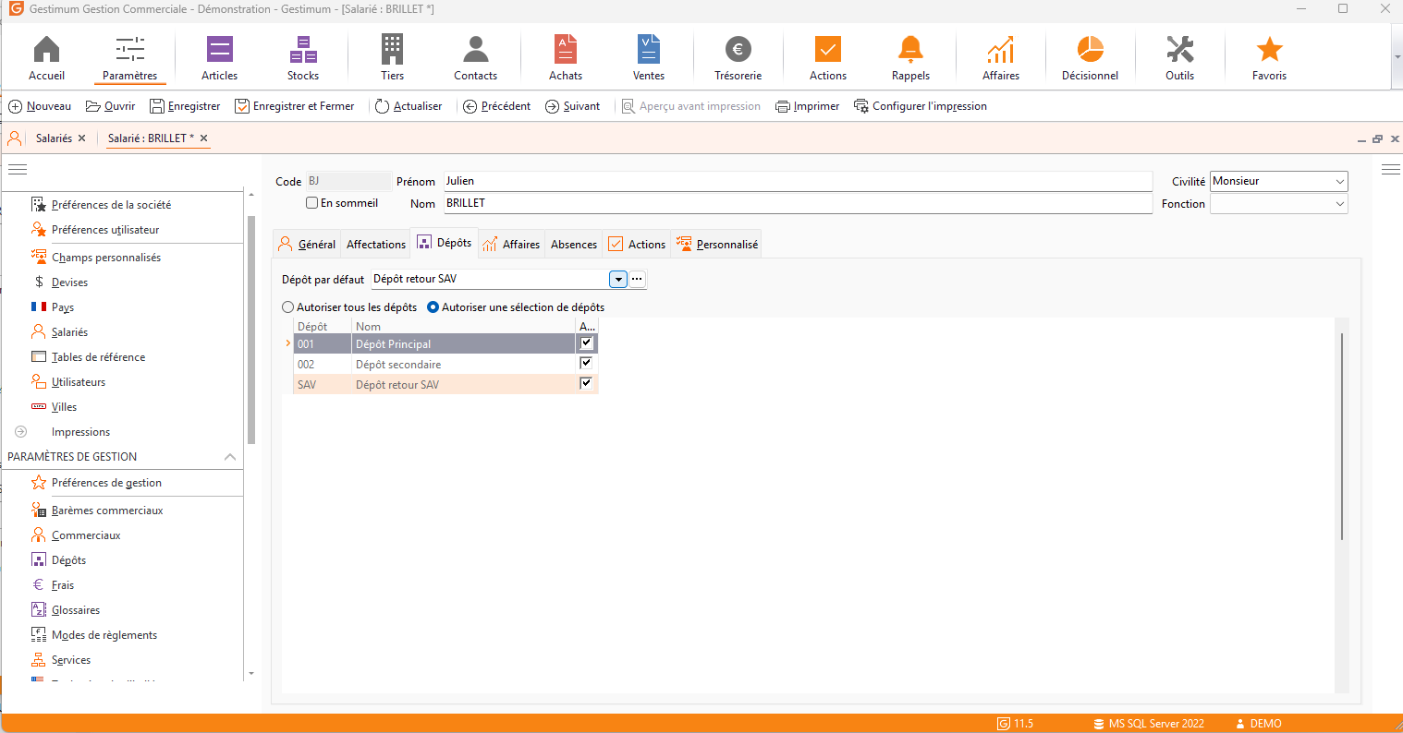Switch to the Absences tab
This screenshot has height=733, width=1403.
click(x=574, y=244)
